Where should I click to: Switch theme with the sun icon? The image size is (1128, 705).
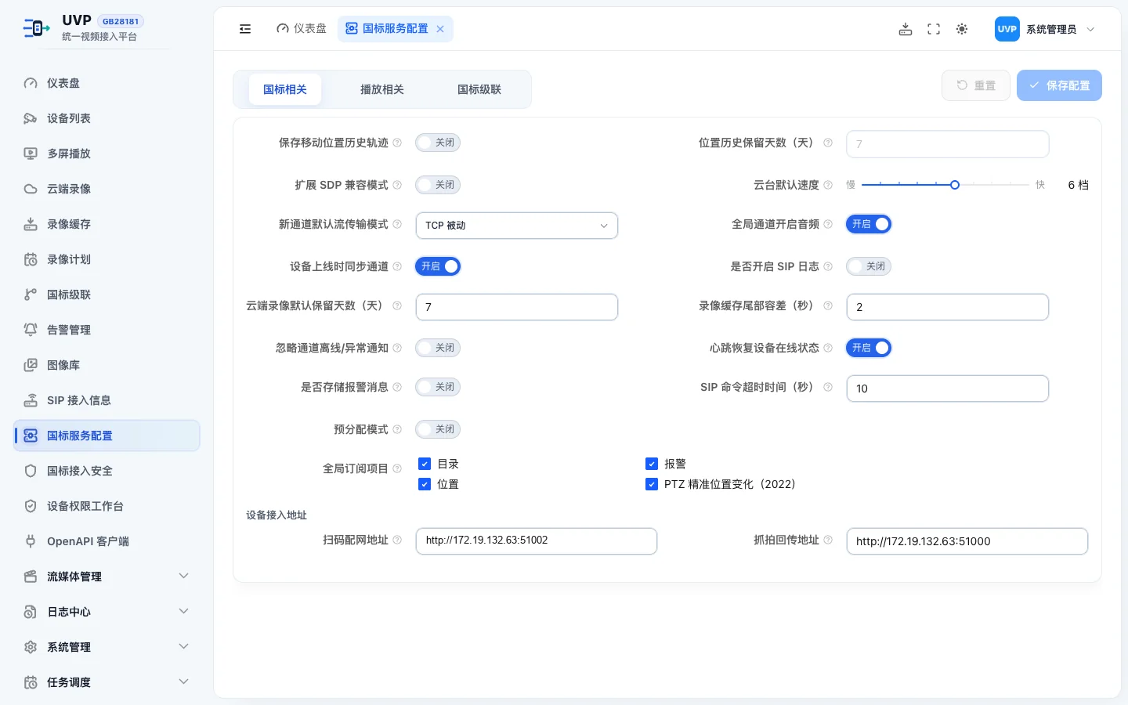(962, 29)
